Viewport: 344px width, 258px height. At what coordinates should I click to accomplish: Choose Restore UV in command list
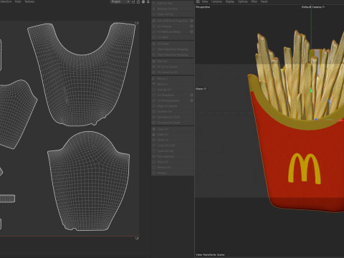[173, 168]
